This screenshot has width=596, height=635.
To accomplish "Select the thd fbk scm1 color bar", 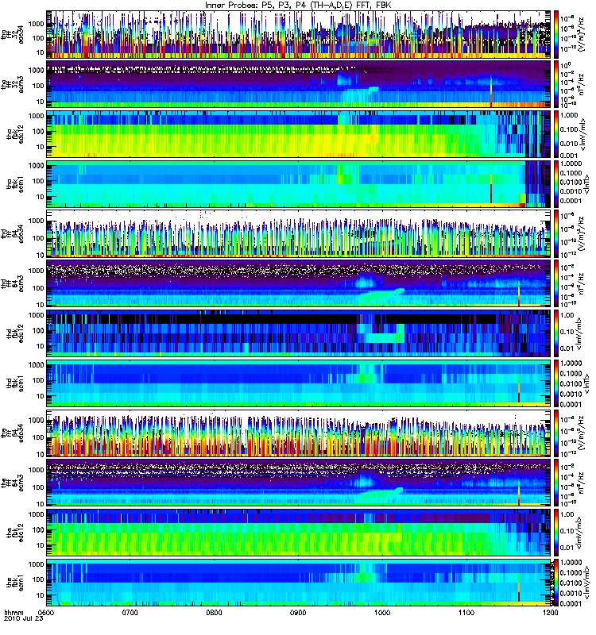I will [x=556, y=383].
